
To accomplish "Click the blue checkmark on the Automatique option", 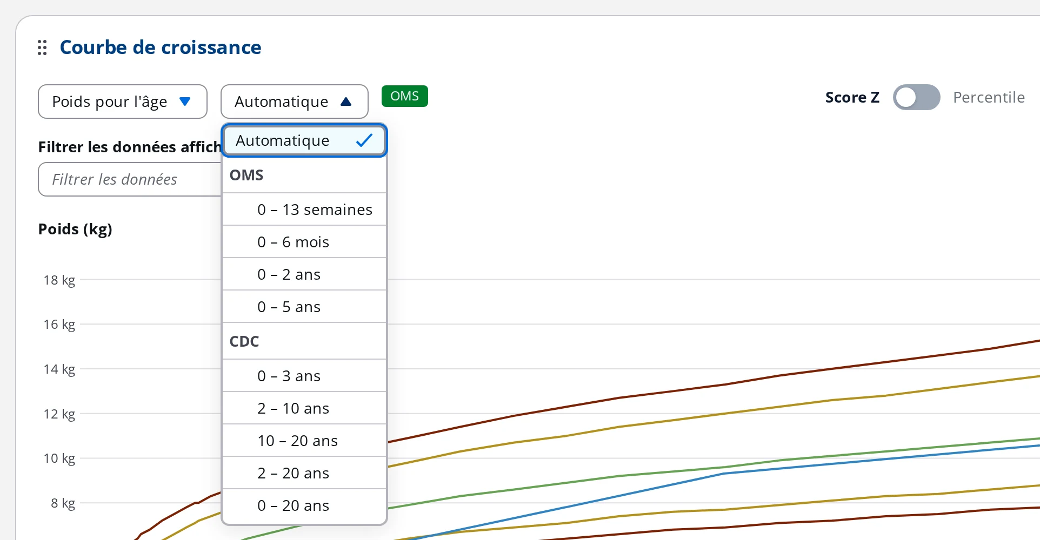I will pyautogui.click(x=364, y=140).
